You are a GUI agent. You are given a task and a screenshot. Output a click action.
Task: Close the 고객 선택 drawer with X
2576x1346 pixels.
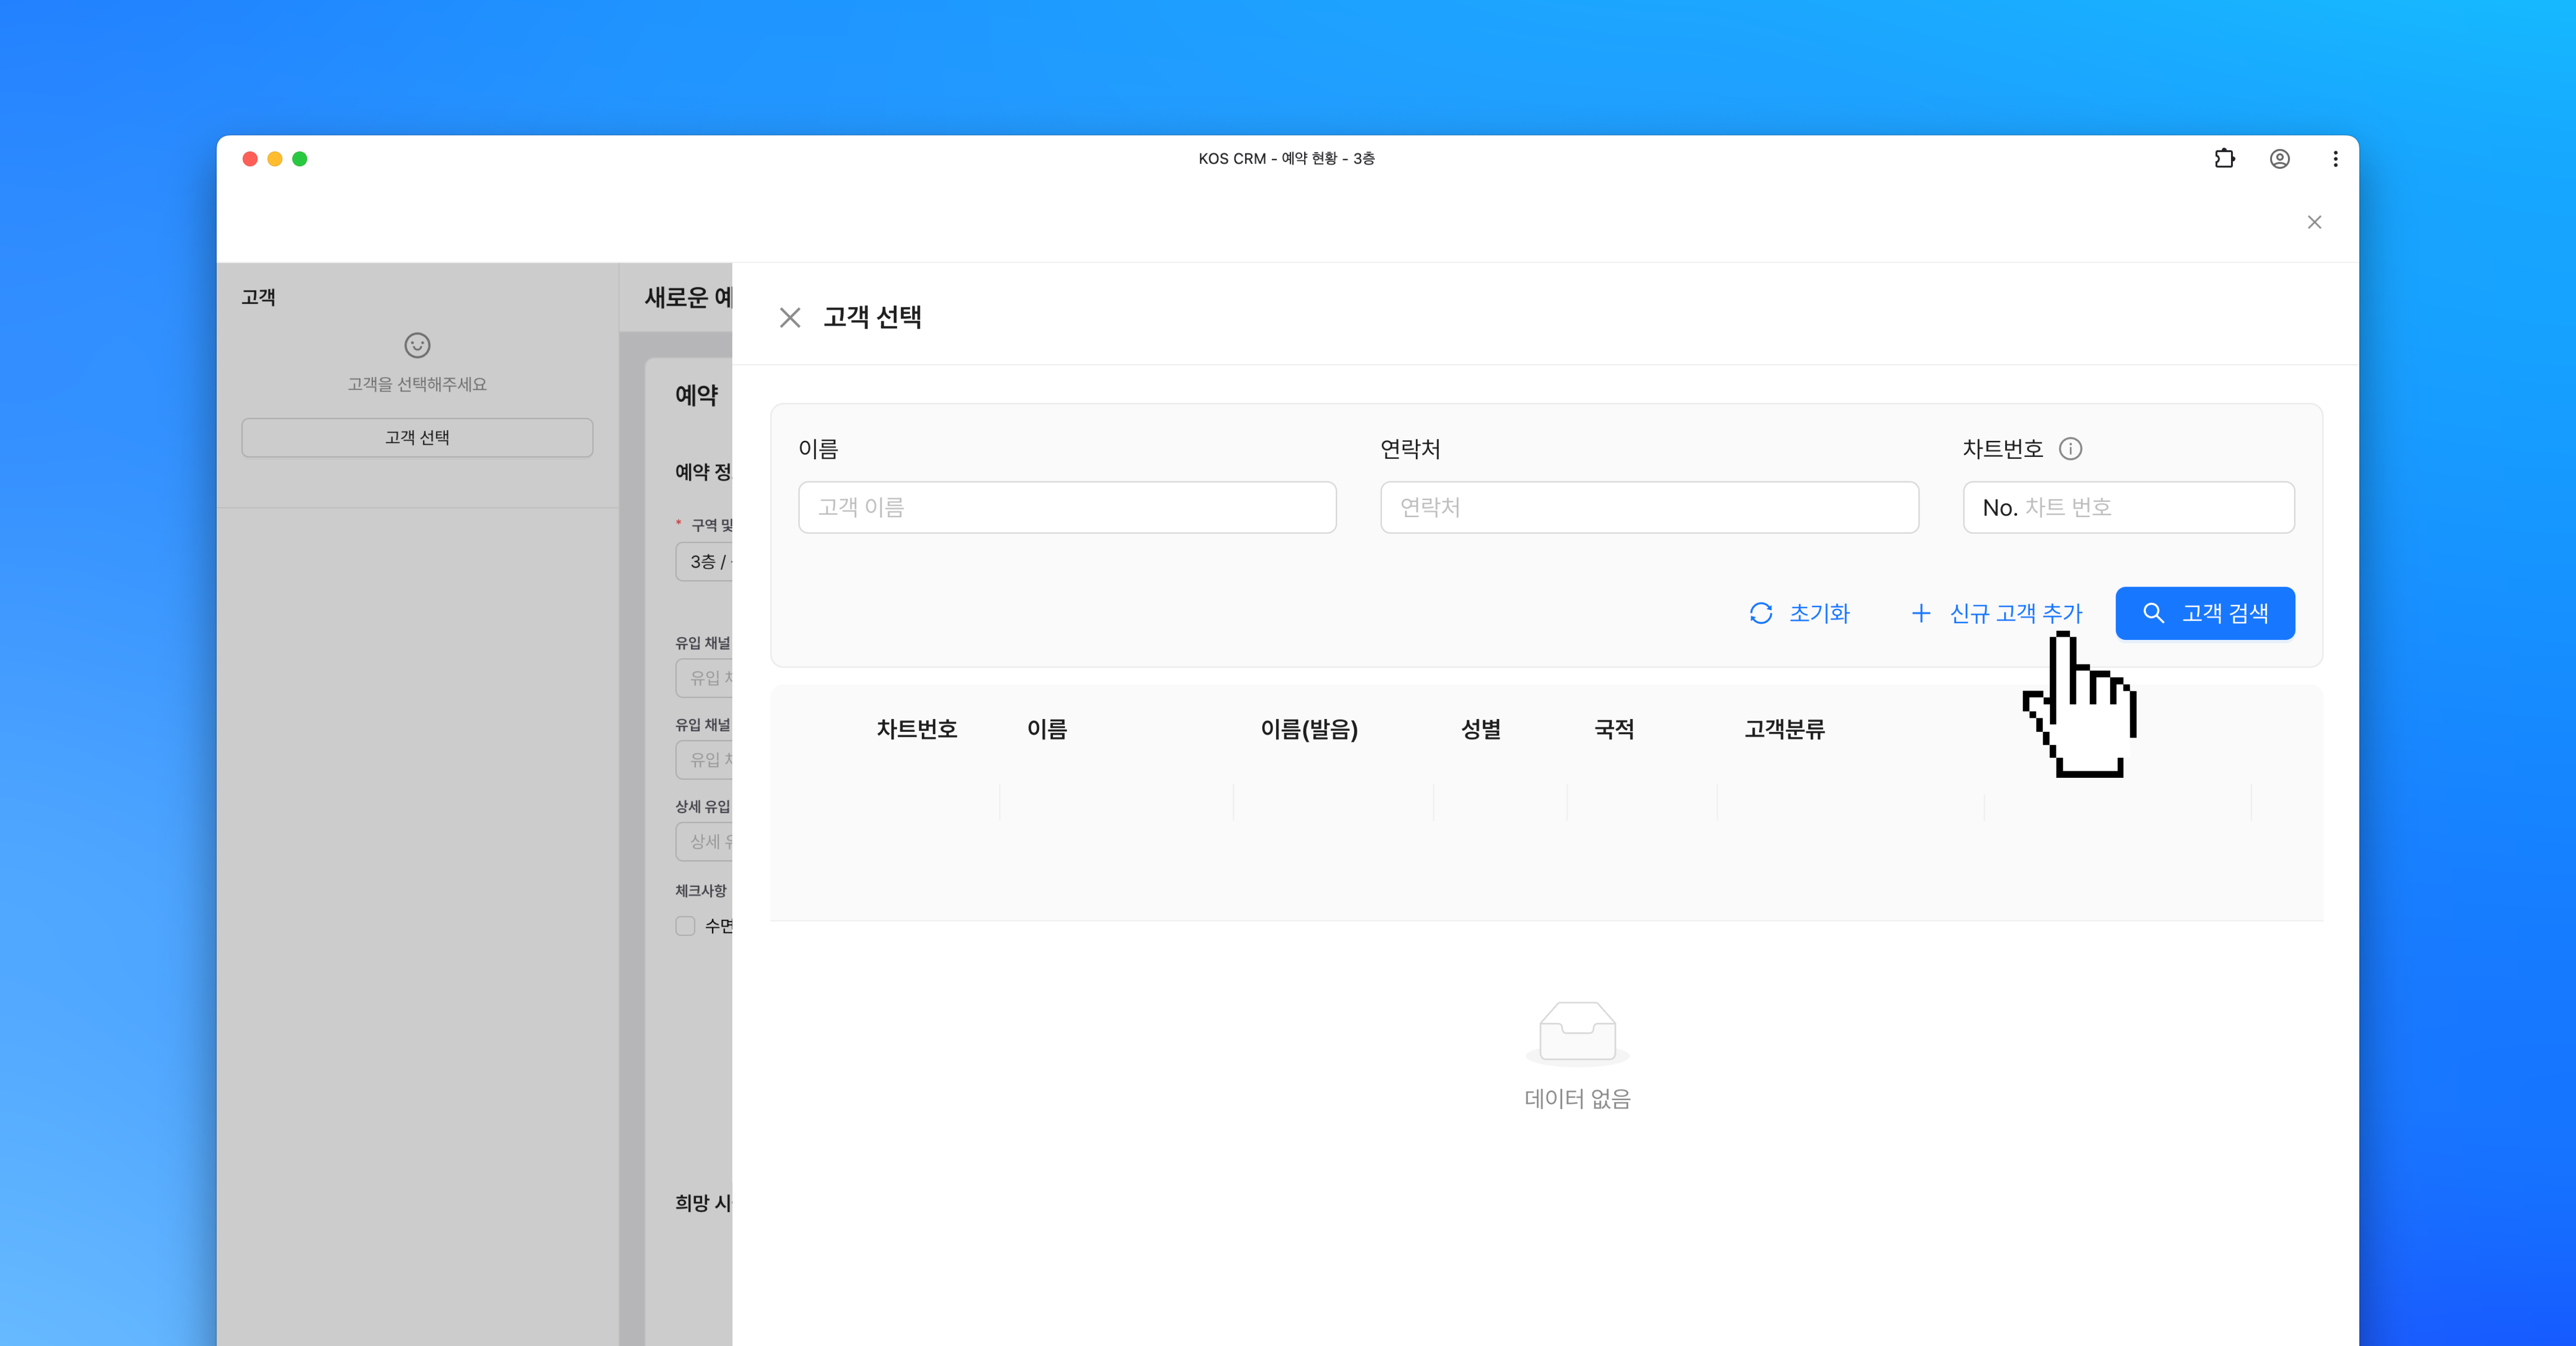tap(790, 318)
